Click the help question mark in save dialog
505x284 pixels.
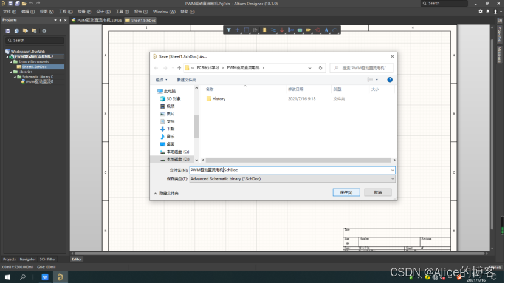click(390, 79)
